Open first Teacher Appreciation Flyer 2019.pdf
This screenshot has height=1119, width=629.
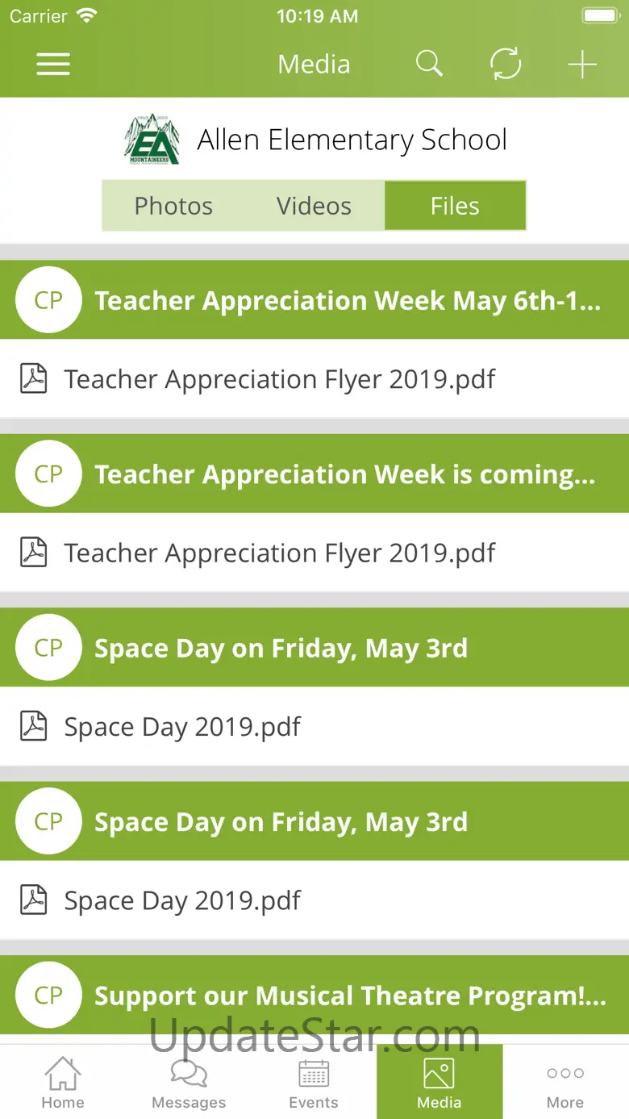click(314, 378)
